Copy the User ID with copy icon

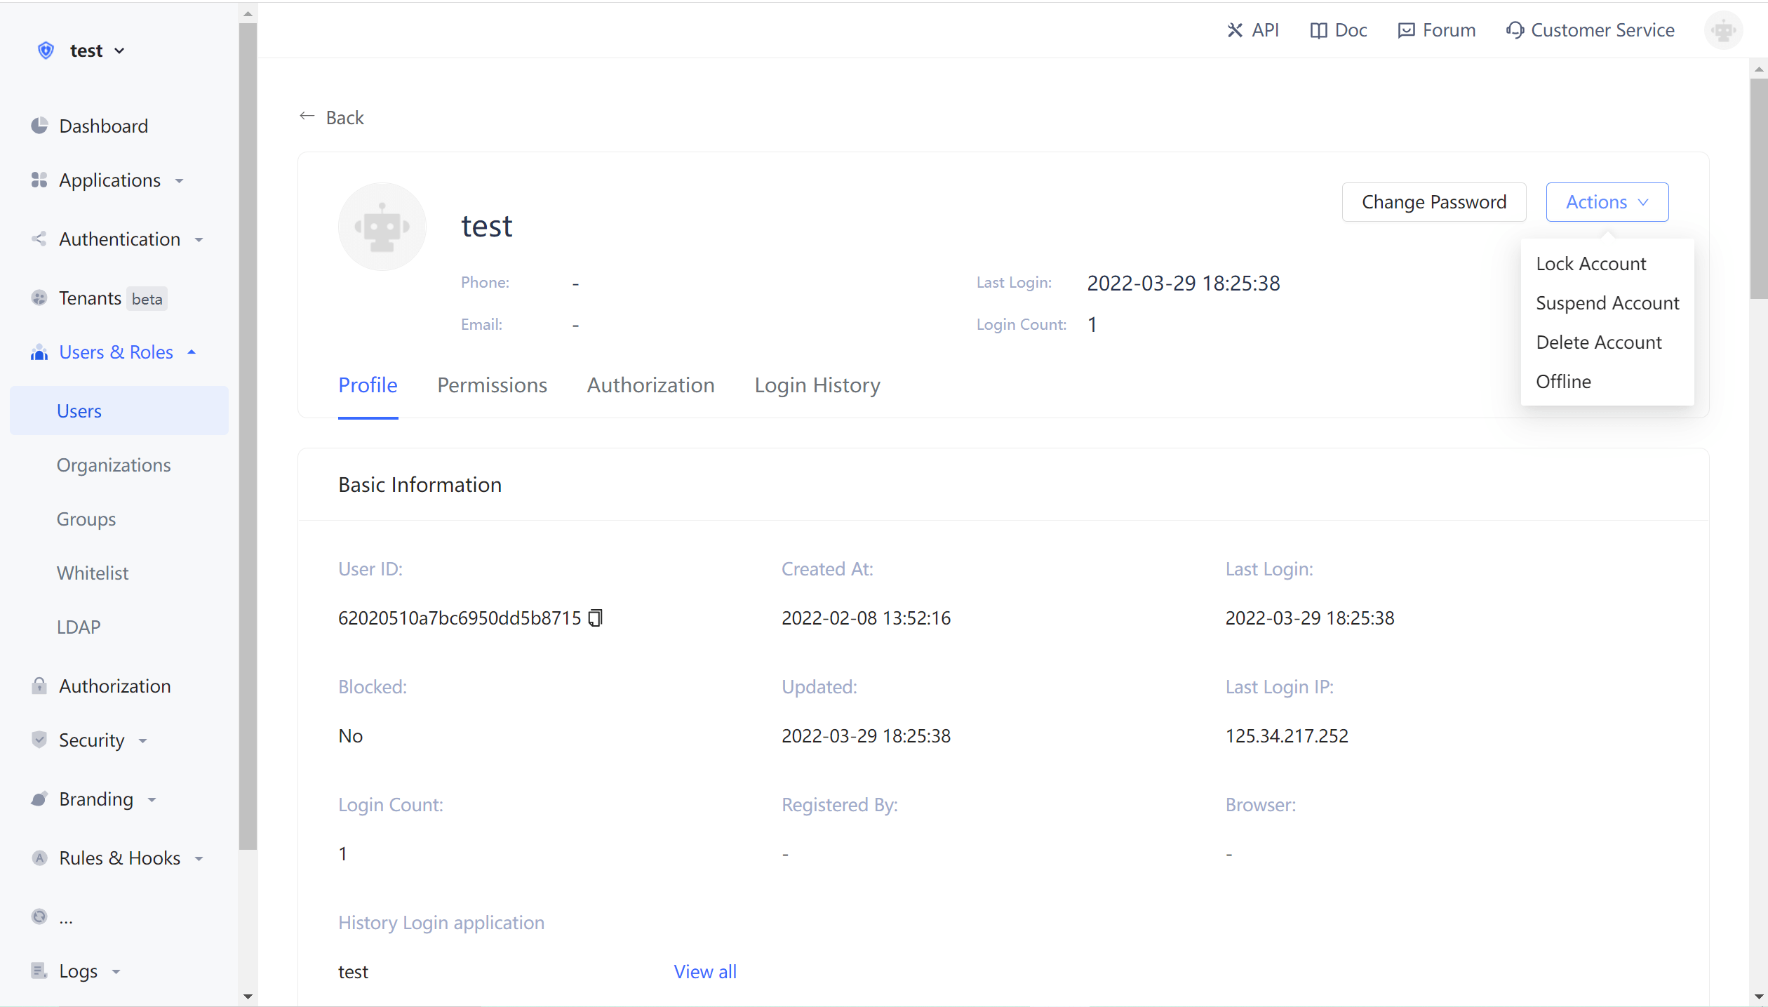click(x=595, y=618)
